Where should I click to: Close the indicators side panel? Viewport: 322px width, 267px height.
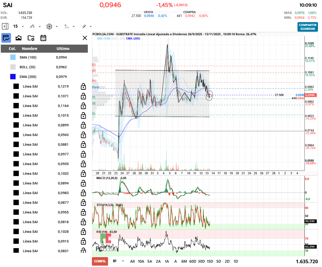point(85,38)
